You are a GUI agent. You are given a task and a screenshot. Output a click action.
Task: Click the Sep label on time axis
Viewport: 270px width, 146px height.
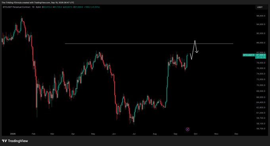point(175,134)
